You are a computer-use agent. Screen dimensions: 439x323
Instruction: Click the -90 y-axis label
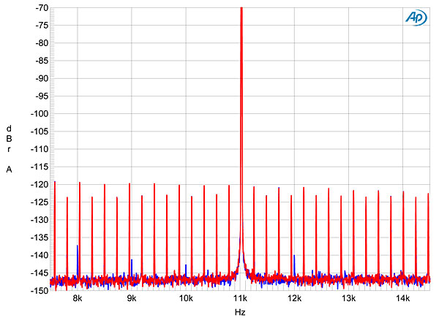click(42, 79)
